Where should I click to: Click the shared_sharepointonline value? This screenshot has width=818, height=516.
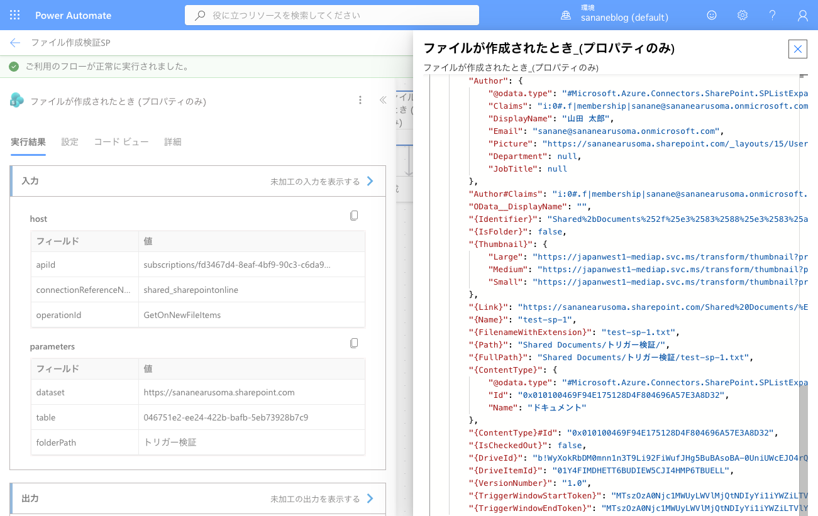click(191, 290)
